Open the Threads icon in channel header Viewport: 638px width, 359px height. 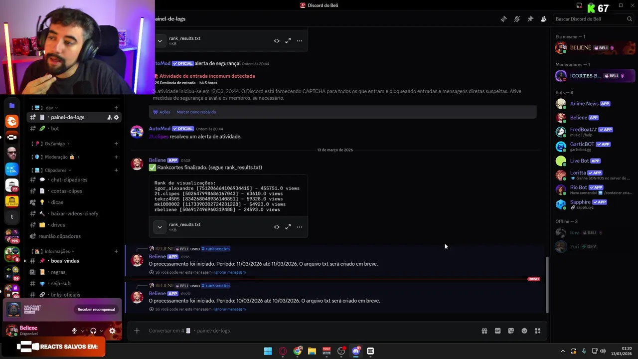tap(503, 19)
